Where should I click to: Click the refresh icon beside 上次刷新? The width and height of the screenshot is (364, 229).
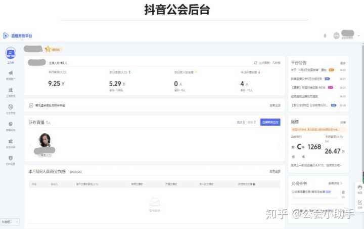[x=255, y=63]
